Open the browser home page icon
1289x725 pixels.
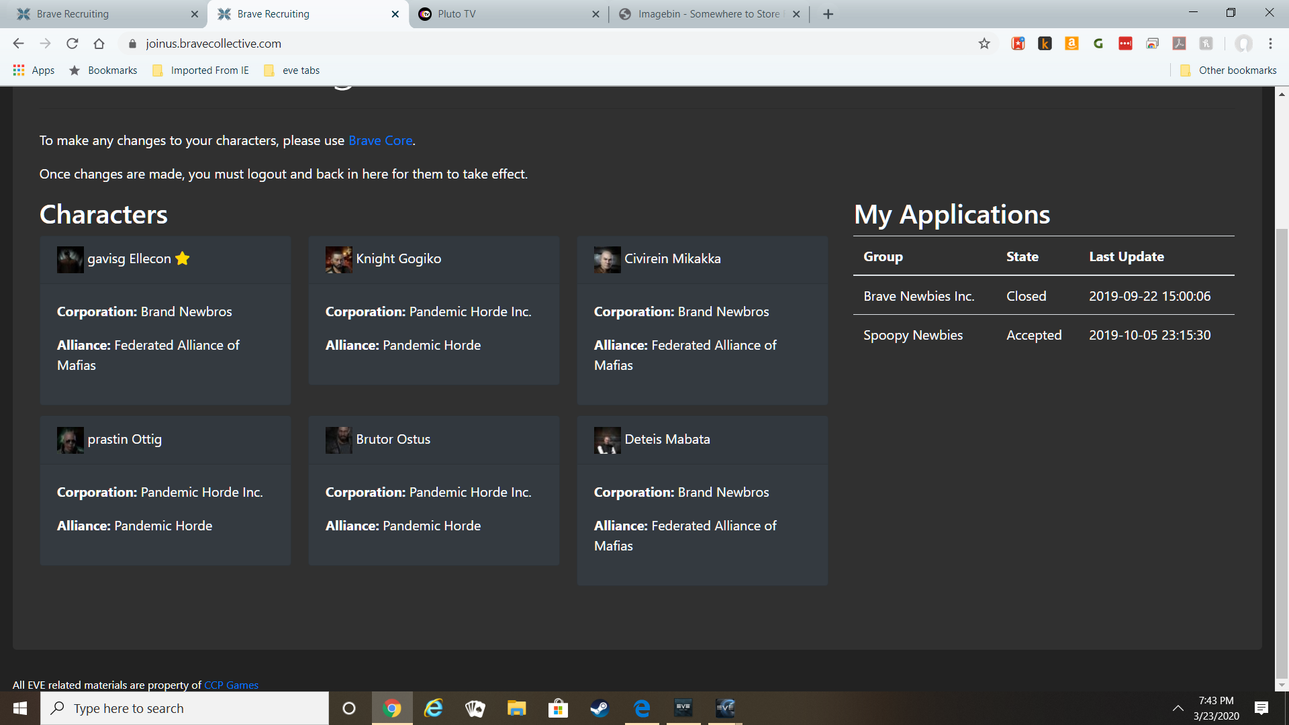[x=99, y=44]
